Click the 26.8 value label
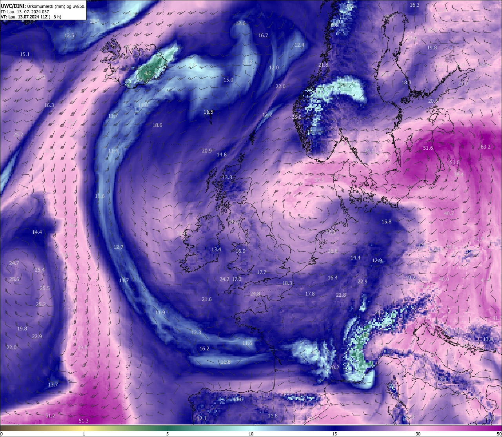The width and height of the screenshot is (502, 437). tap(333, 251)
